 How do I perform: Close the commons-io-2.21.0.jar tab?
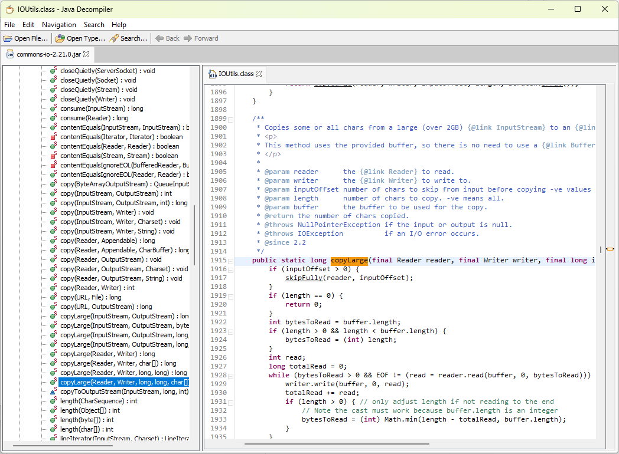[86, 54]
